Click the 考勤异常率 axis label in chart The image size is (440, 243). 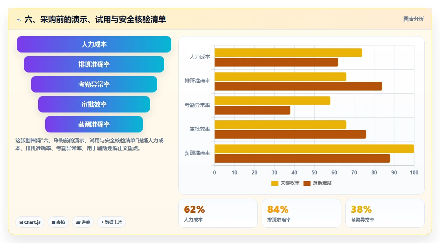197,105
